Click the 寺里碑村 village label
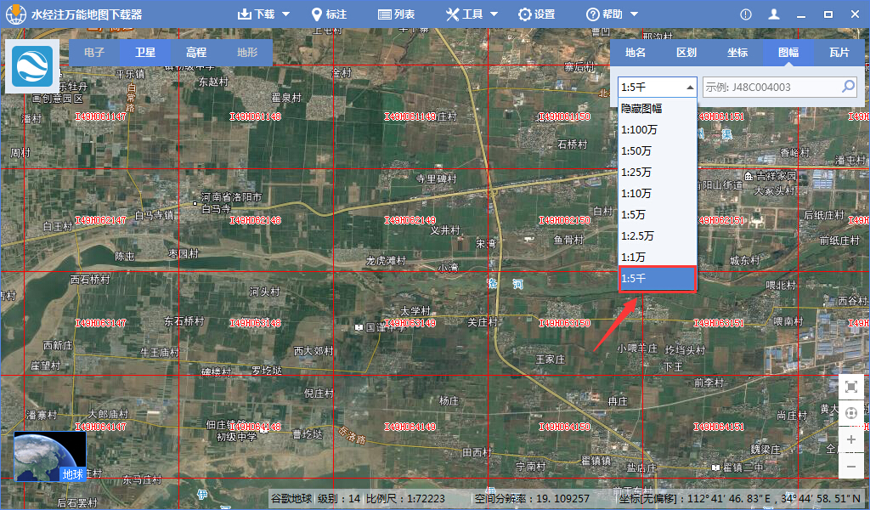The image size is (870, 510). 436,178
